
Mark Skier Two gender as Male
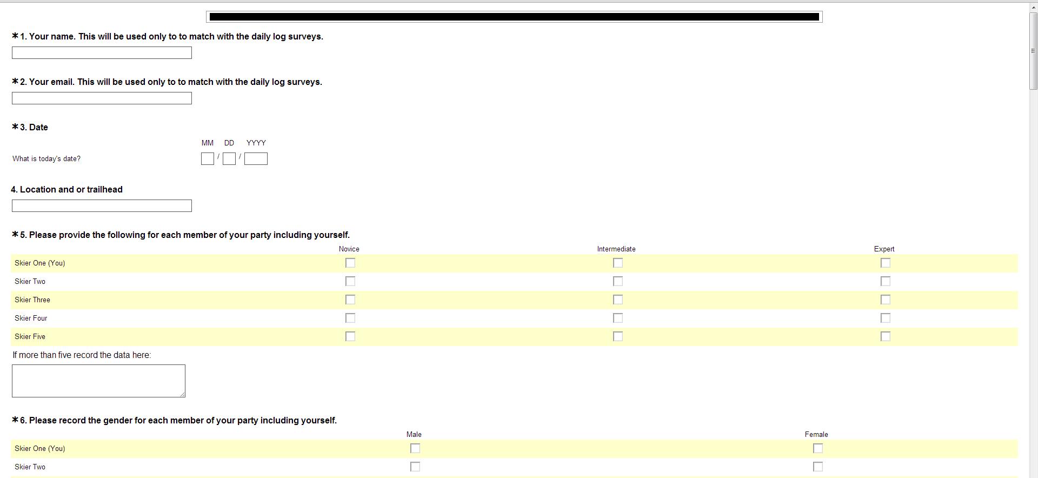(x=415, y=467)
